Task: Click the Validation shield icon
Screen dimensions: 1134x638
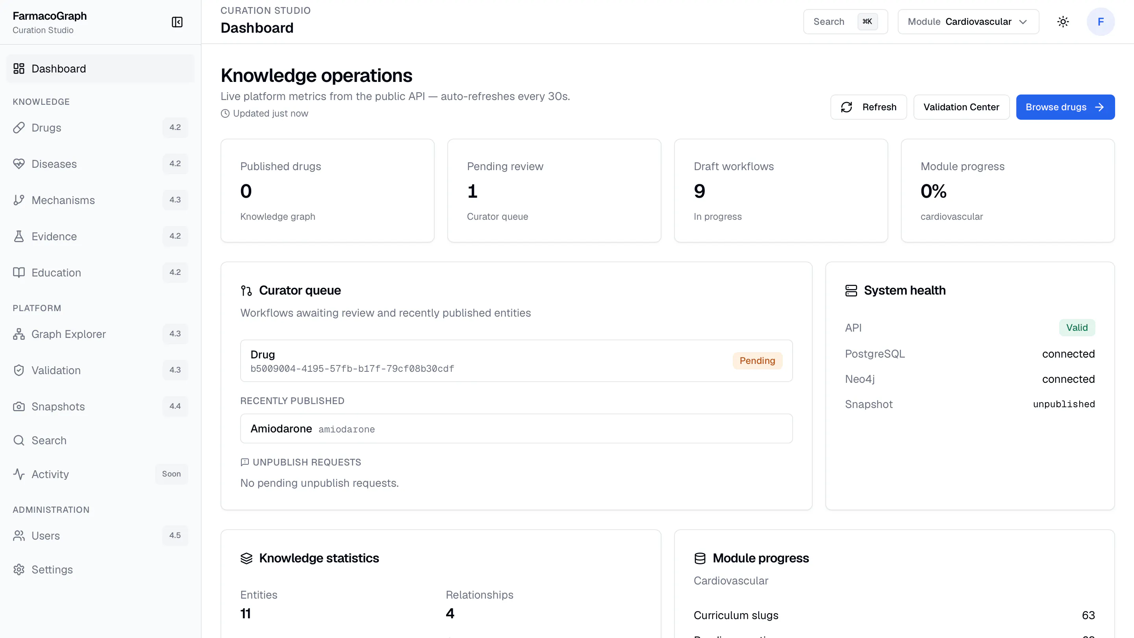Action: pyautogui.click(x=19, y=370)
